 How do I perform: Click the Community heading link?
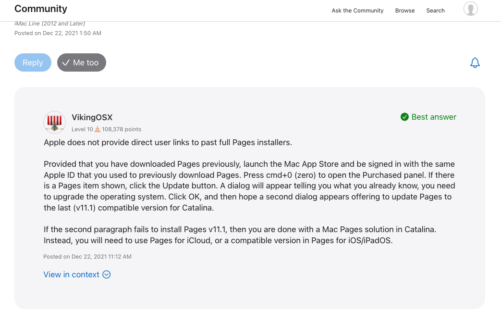point(41,9)
